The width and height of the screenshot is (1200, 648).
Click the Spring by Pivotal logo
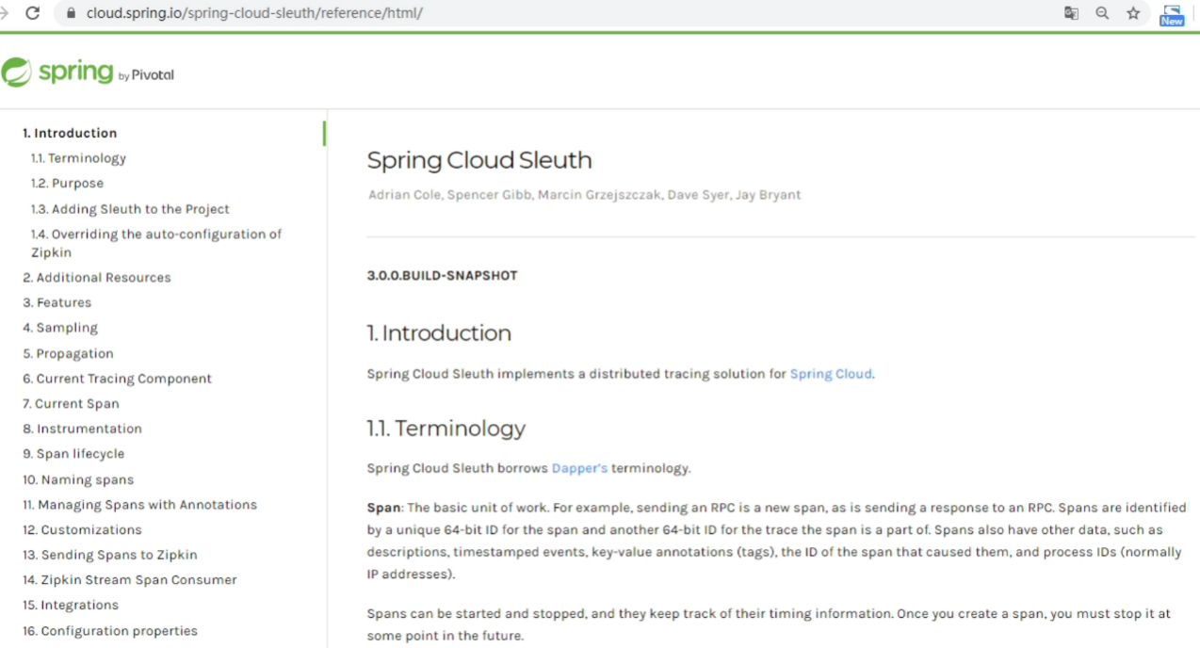click(88, 73)
